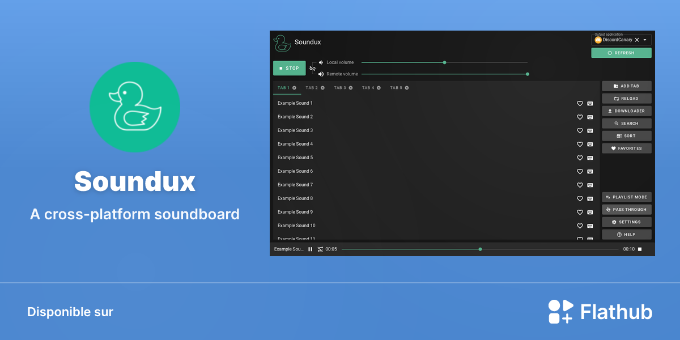Image resolution: width=680 pixels, height=340 pixels.
Task: Set hotkey for Example Sound 5 keyboard icon
Action: click(x=590, y=158)
